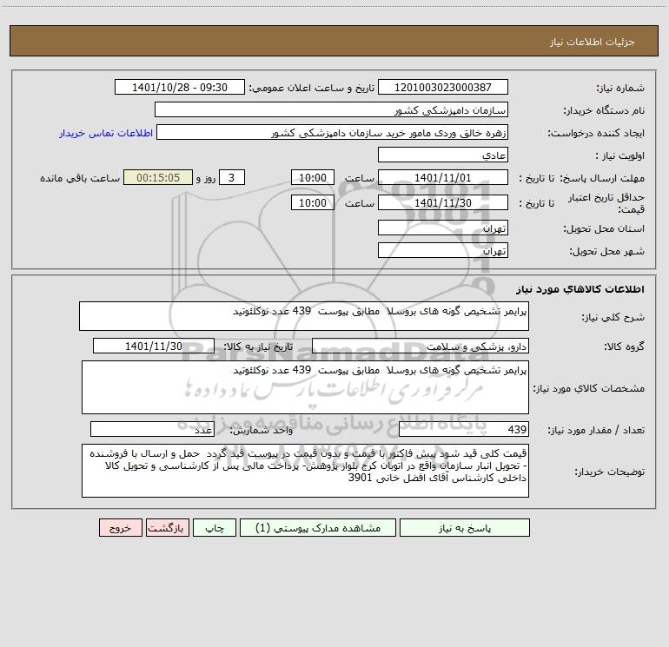Open اطلاعات تماس خریدار link
This screenshot has width=669, height=647.
[x=106, y=133]
